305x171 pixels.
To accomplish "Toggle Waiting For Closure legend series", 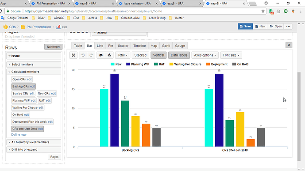I will 185,64.
